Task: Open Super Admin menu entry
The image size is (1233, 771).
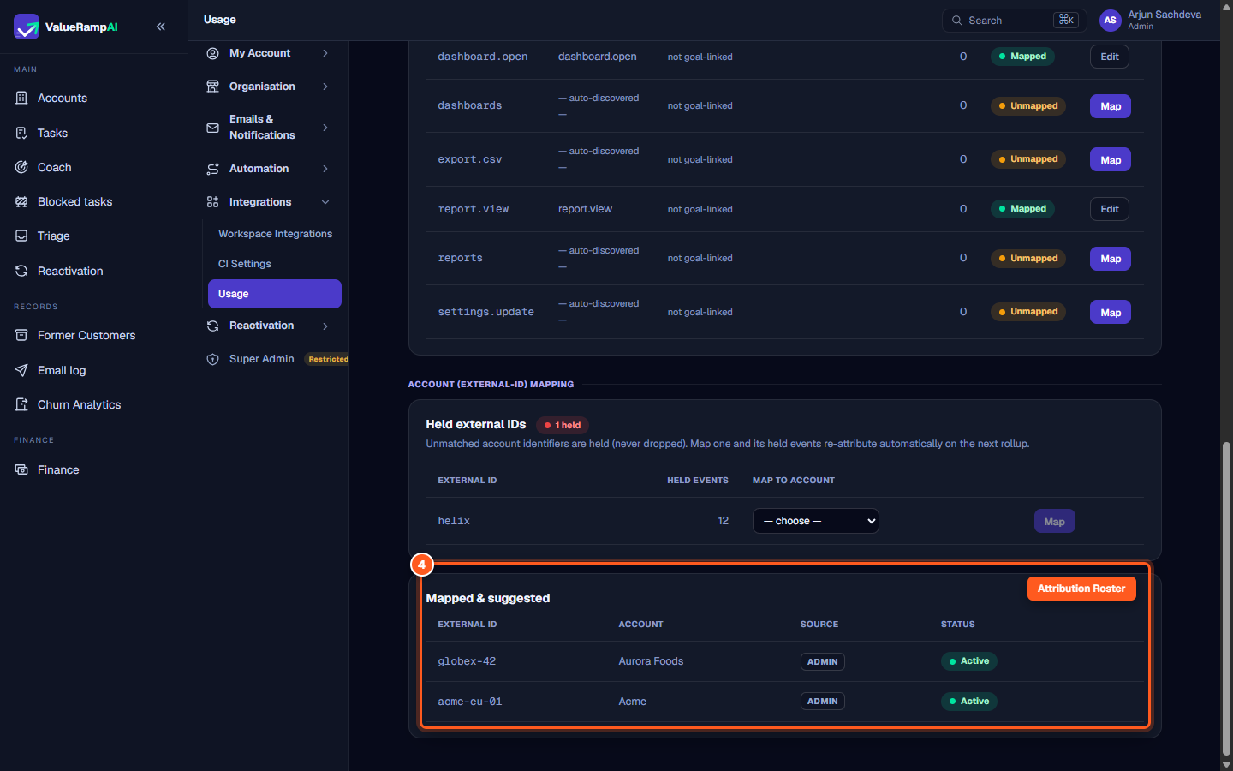Action: [261, 359]
